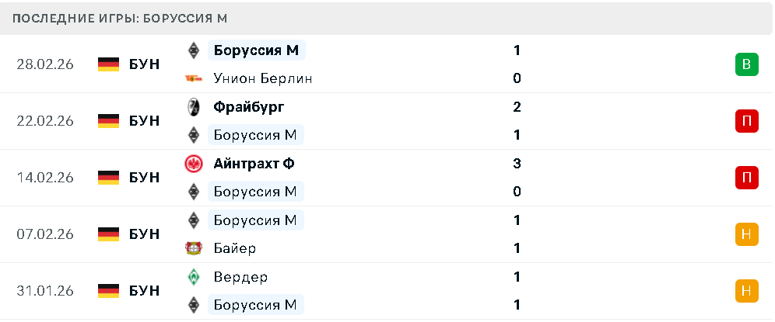
Task: Click the Eintracht Frankfurt crest icon
Action: (x=193, y=164)
